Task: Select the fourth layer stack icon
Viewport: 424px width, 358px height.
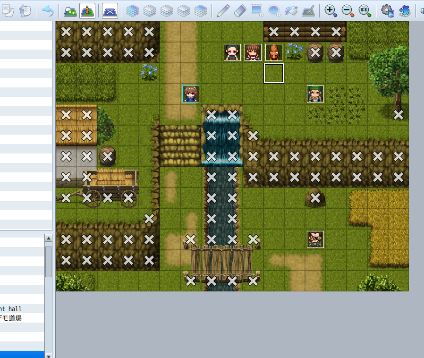Action: (x=184, y=11)
